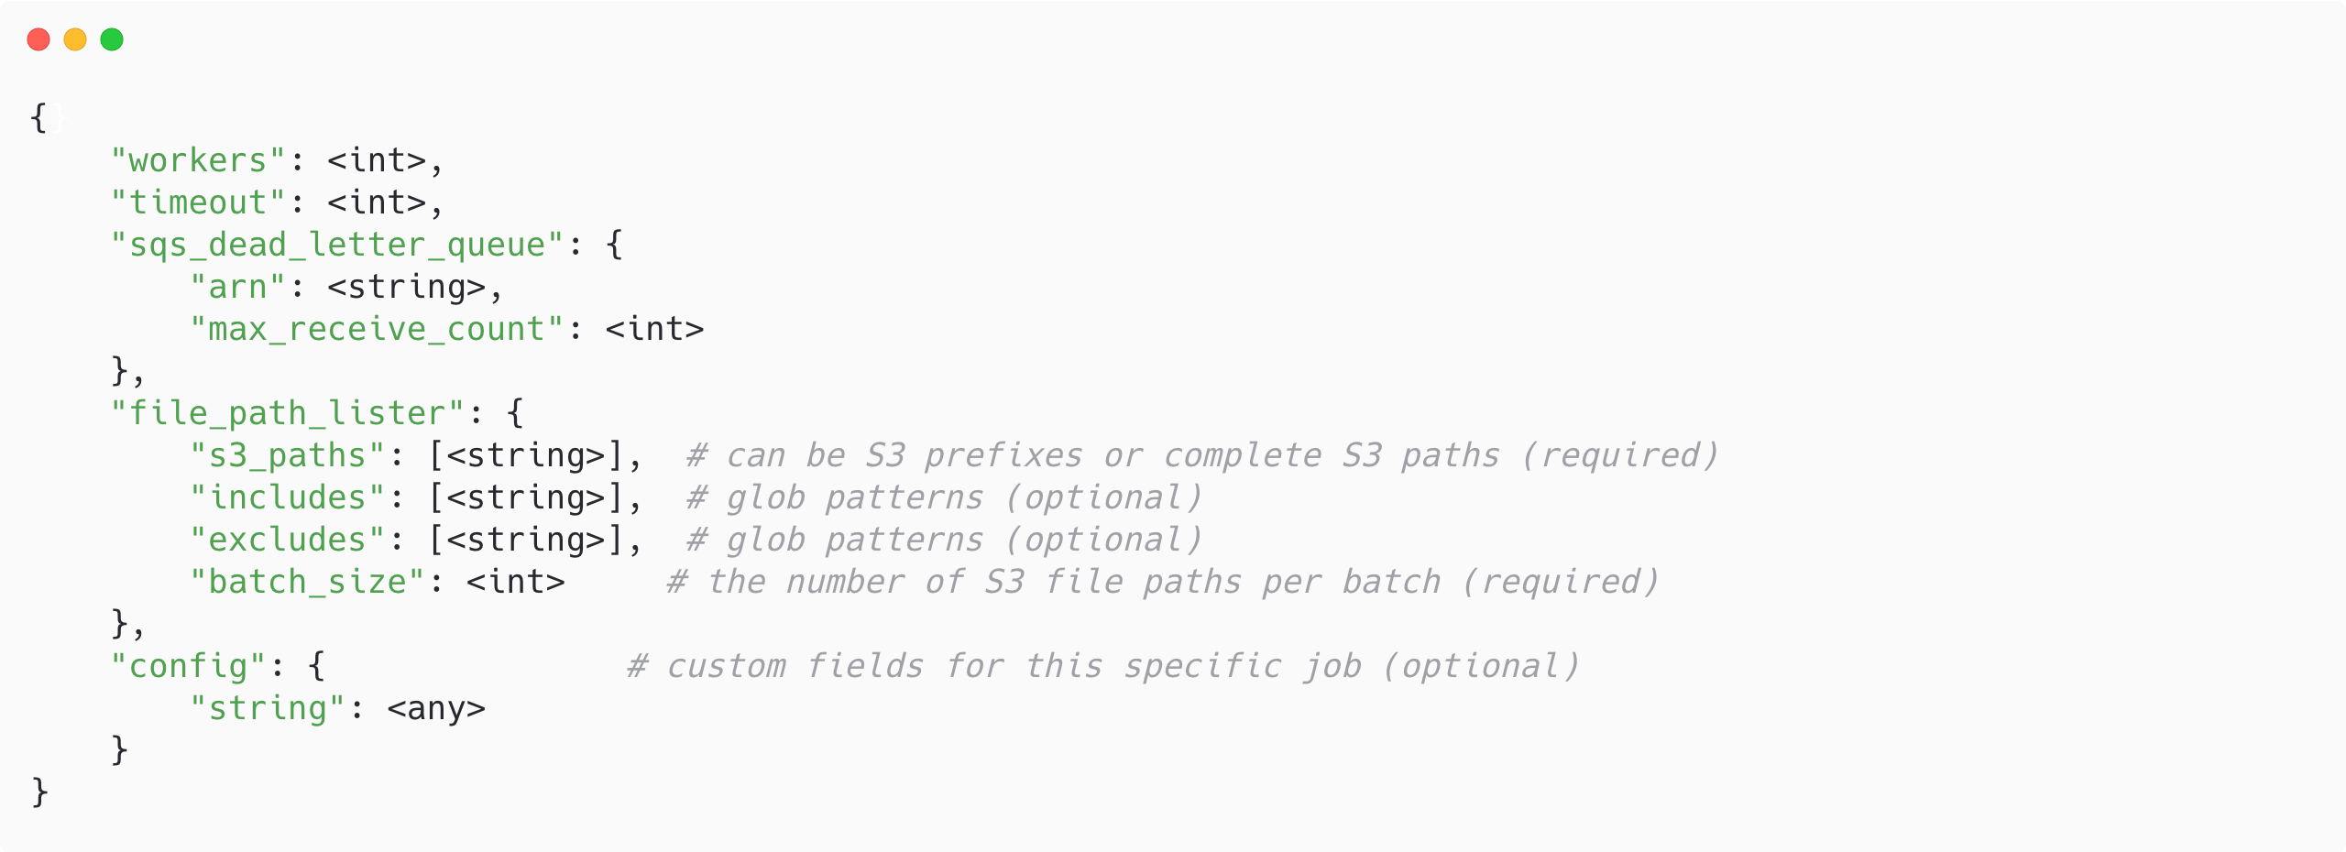The image size is (2346, 852).
Task: Click the "excludes" key text
Action: click(x=287, y=540)
